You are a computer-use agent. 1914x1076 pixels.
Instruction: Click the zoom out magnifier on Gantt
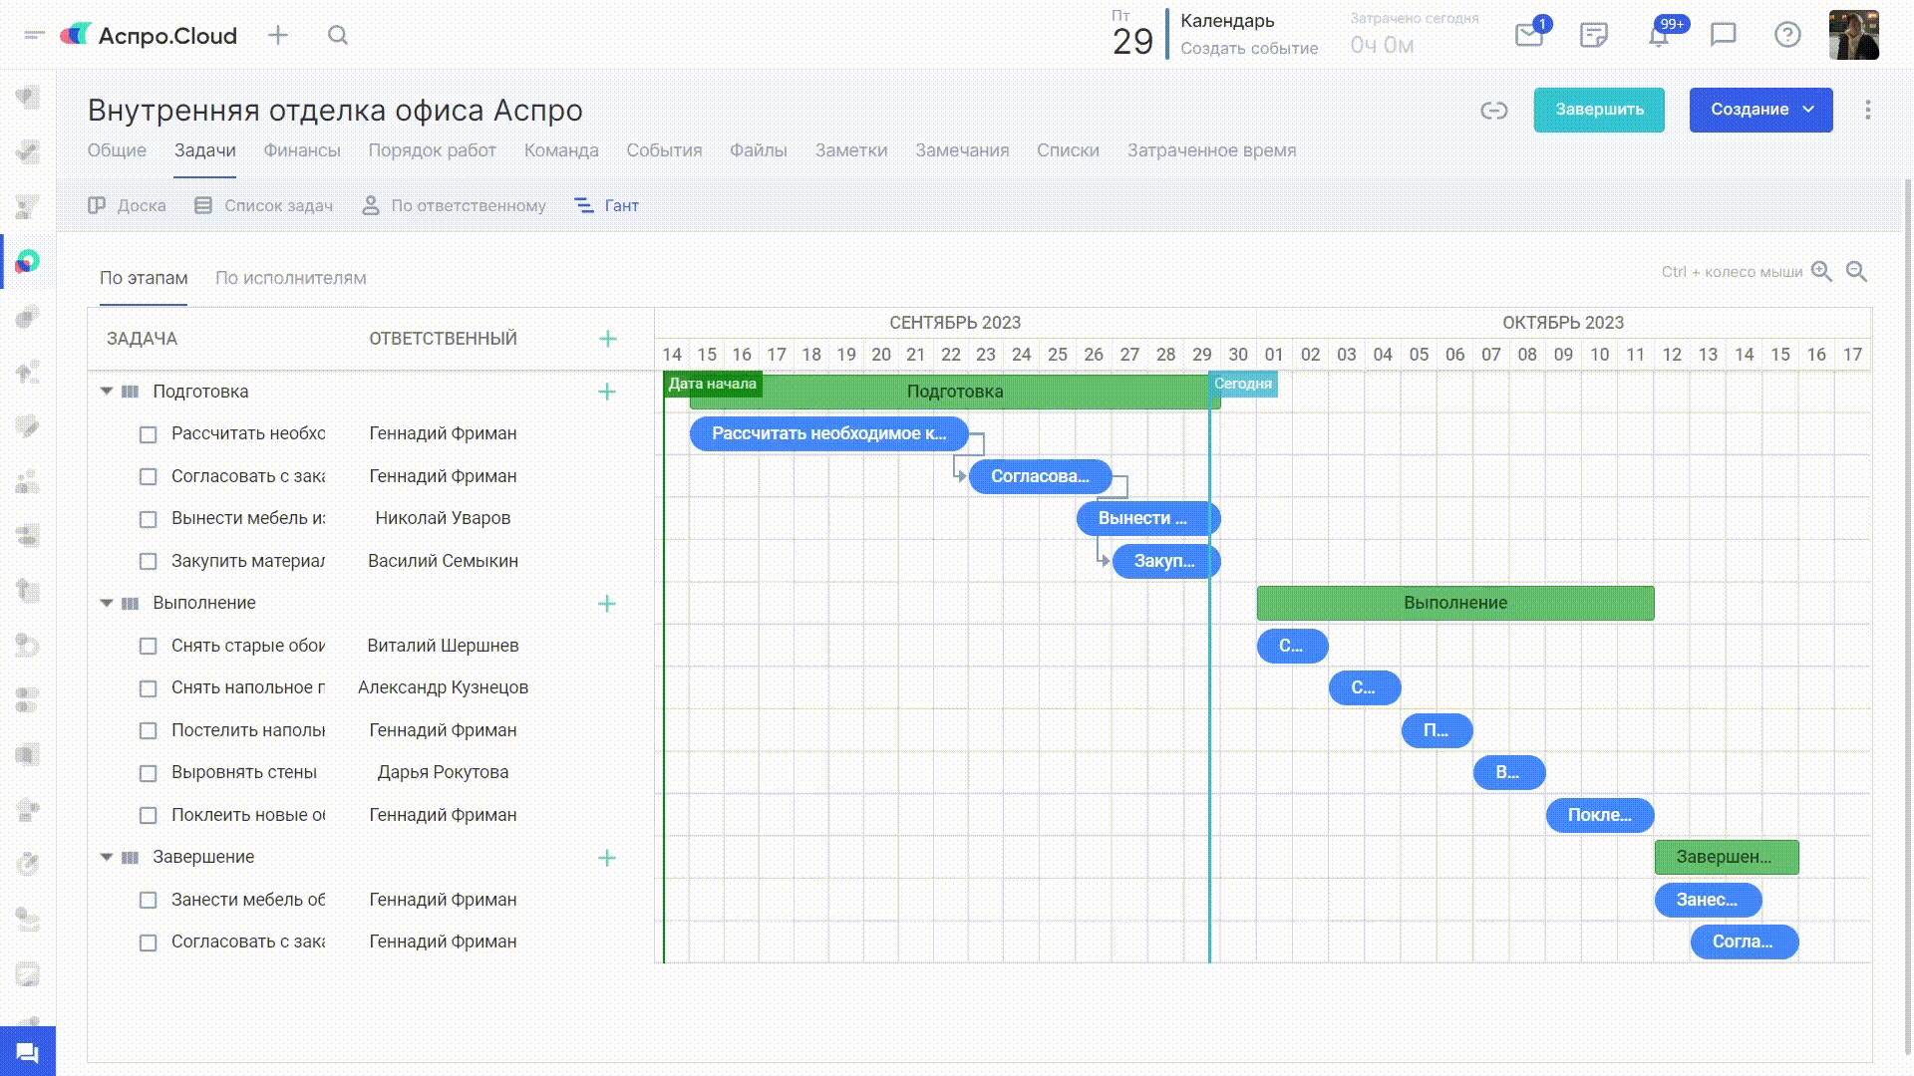pos(1856,272)
